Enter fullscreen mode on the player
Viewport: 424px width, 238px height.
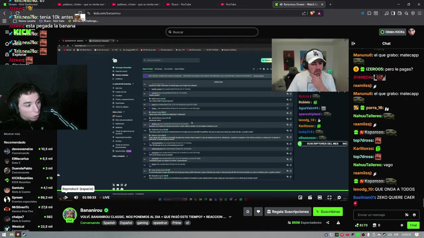[x=329, y=197]
